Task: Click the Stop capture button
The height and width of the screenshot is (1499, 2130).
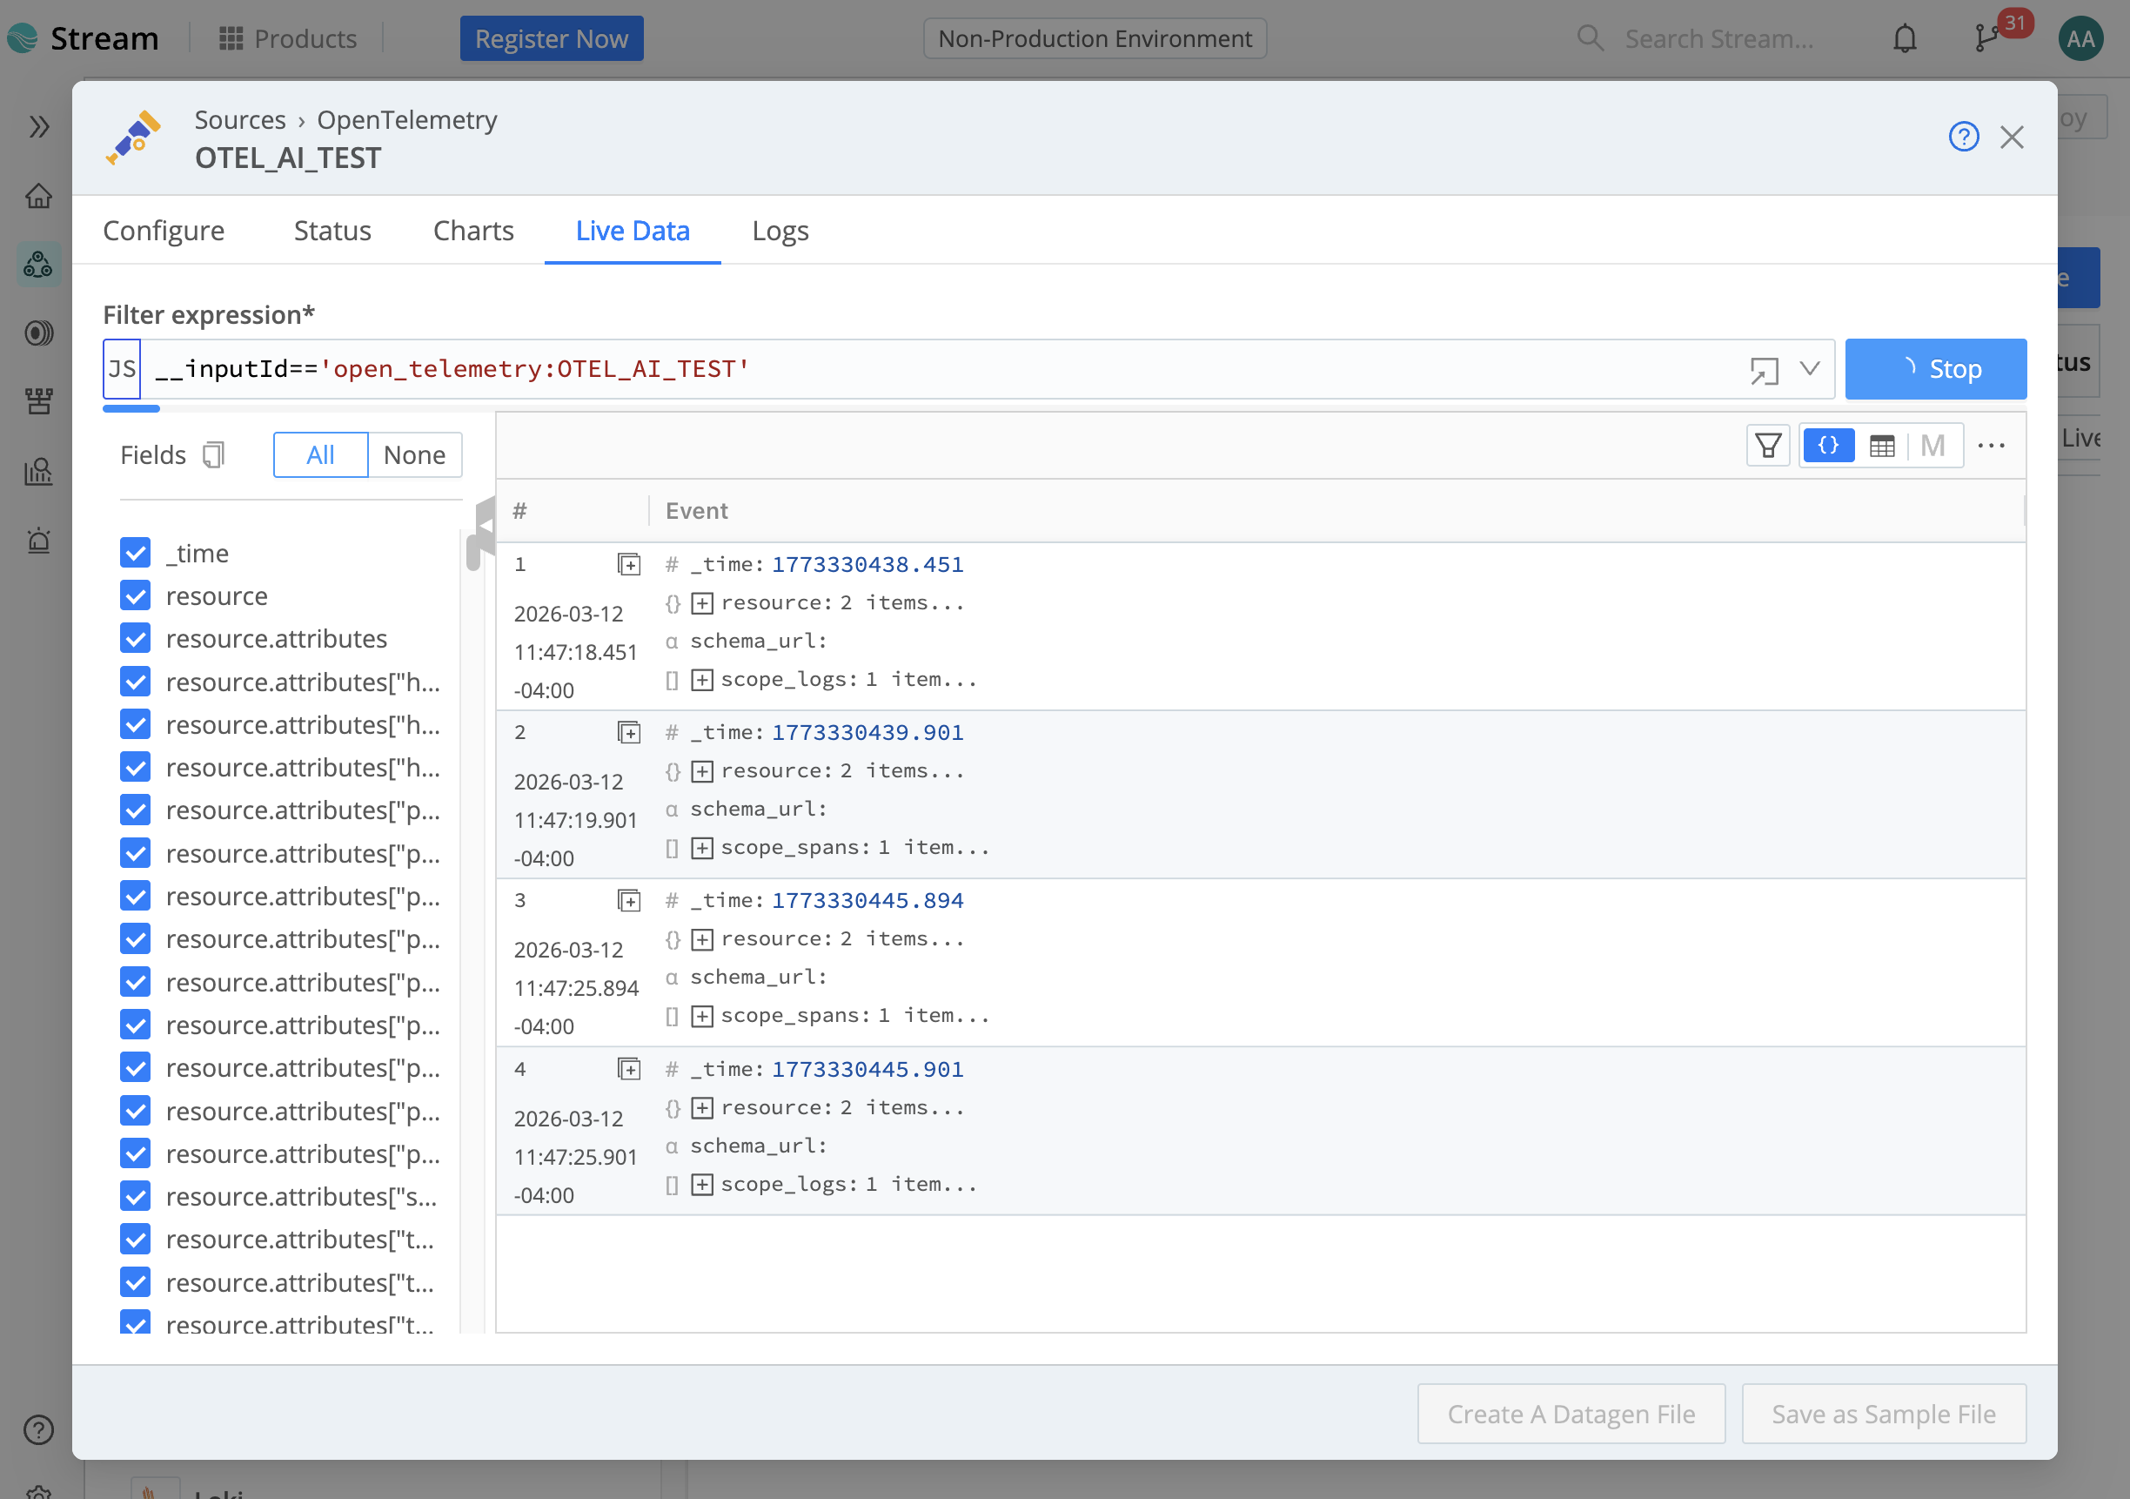Action: point(1935,369)
